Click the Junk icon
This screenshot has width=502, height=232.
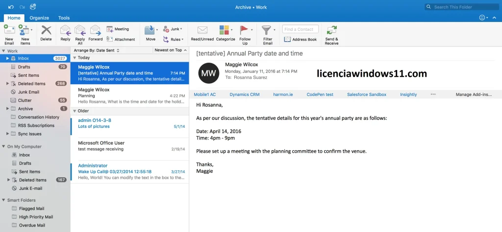click(166, 29)
